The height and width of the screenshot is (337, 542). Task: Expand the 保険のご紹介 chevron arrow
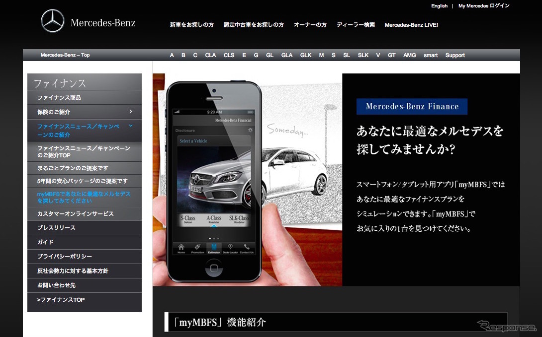click(x=131, y=112)
